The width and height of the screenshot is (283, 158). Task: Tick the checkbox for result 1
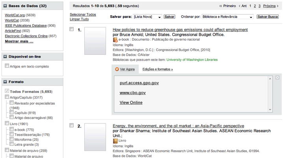pyautogui.click(x=71, y=29)
